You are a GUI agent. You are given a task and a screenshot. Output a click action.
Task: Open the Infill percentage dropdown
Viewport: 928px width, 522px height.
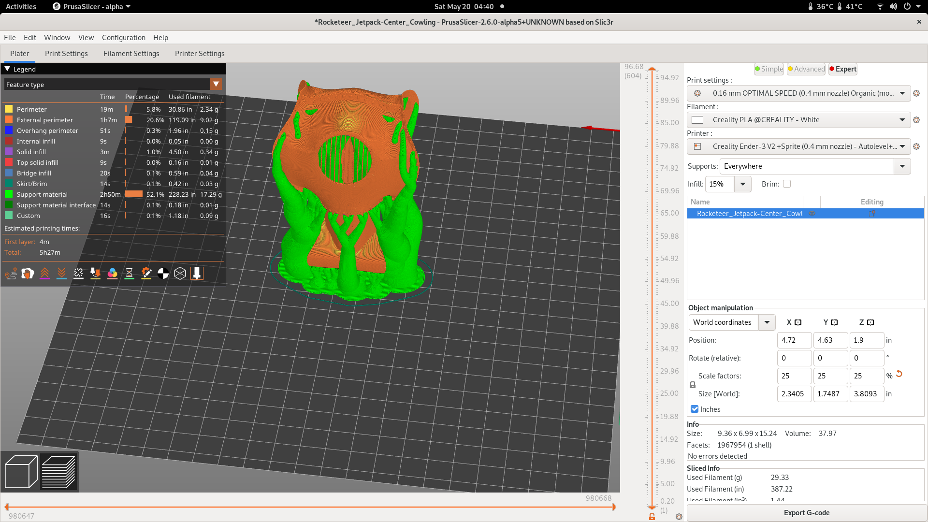click(743, 184)
